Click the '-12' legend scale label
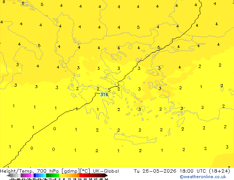Image resolution: width=234 pixels, height=180 pixels. click(50, 179)
